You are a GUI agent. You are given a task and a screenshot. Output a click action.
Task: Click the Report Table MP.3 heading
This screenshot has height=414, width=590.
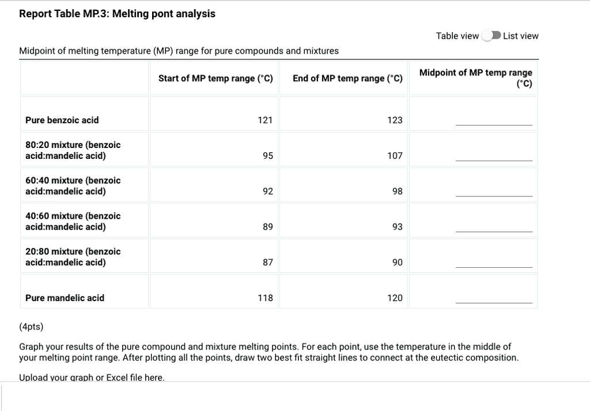point(118,13)
